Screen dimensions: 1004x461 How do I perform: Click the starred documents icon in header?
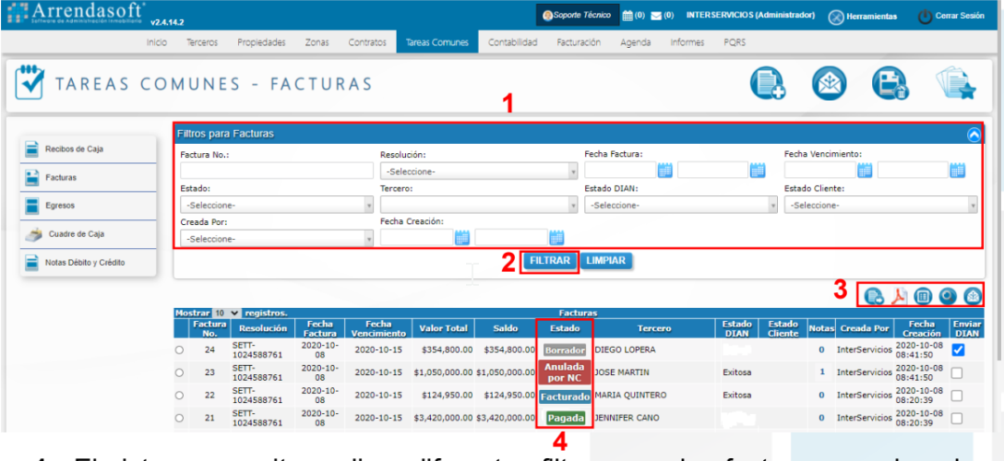tap(956, 84)
